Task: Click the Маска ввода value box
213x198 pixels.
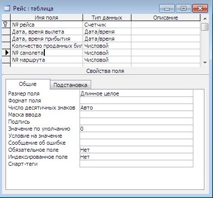Action: pos(136,115)
